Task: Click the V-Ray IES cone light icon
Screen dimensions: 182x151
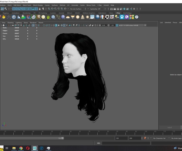Action: [x=83, y=17]
